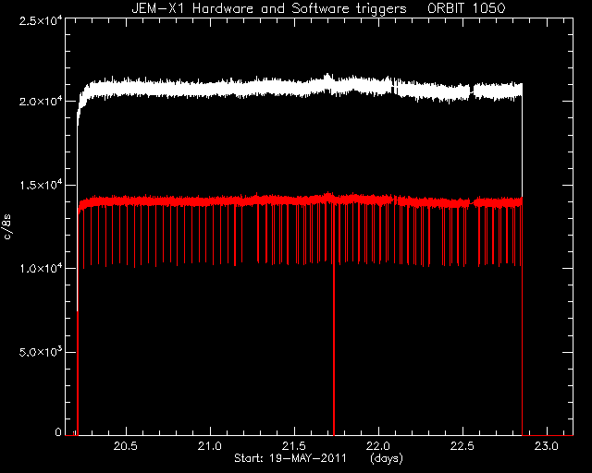The height and width of the screenshot is (473, 592).
Task: Click the 22.5 x-axis tick label
Action: tap(462, 446)
